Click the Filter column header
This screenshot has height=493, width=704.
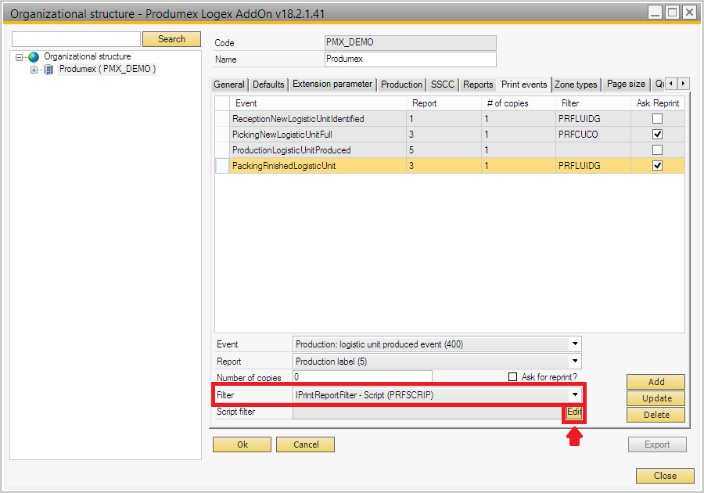tap(593, 103)
